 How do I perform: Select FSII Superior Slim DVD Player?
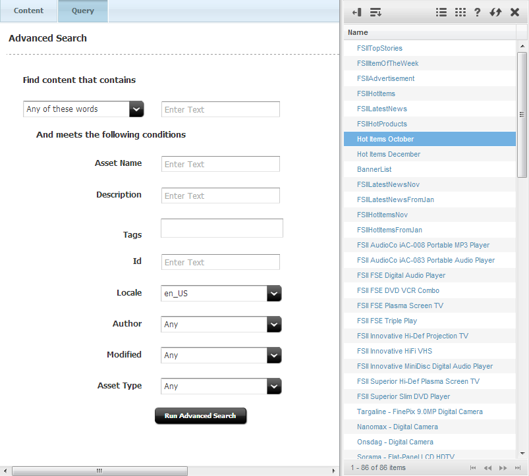click(430, 397)
